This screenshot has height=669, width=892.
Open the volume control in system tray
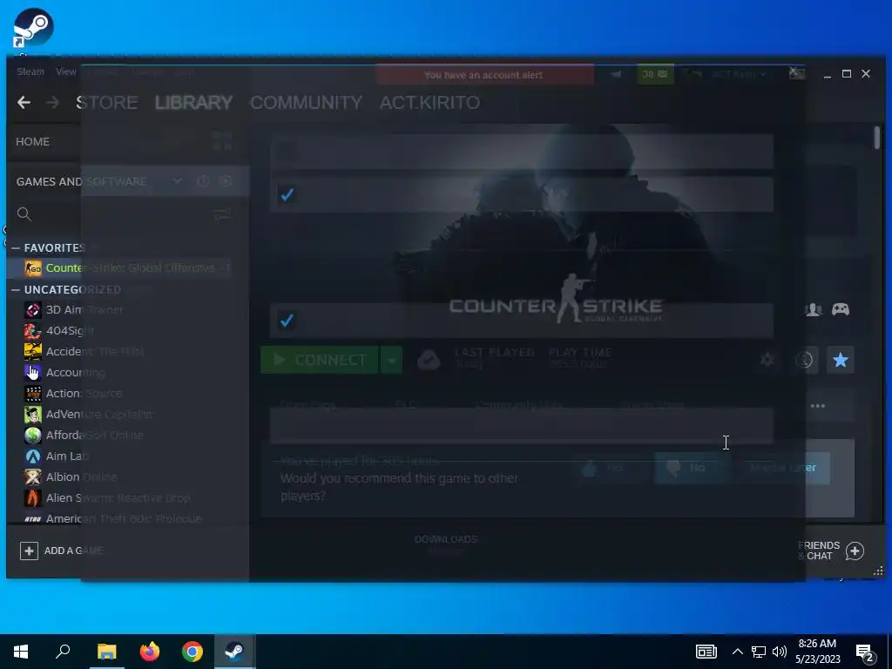[x=780, y=652]
